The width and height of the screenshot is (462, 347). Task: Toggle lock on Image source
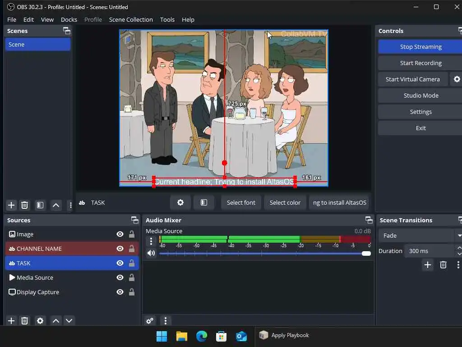(x=132, y=234)
